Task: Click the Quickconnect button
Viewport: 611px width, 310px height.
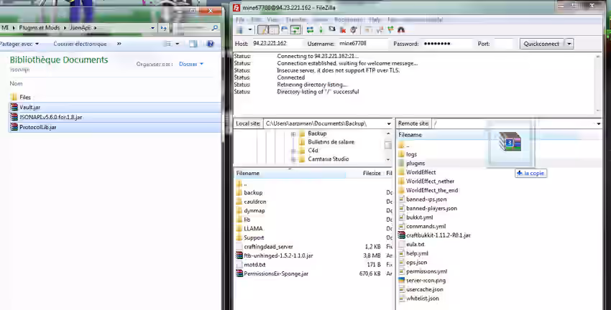Action: click(x=542, y=44)
